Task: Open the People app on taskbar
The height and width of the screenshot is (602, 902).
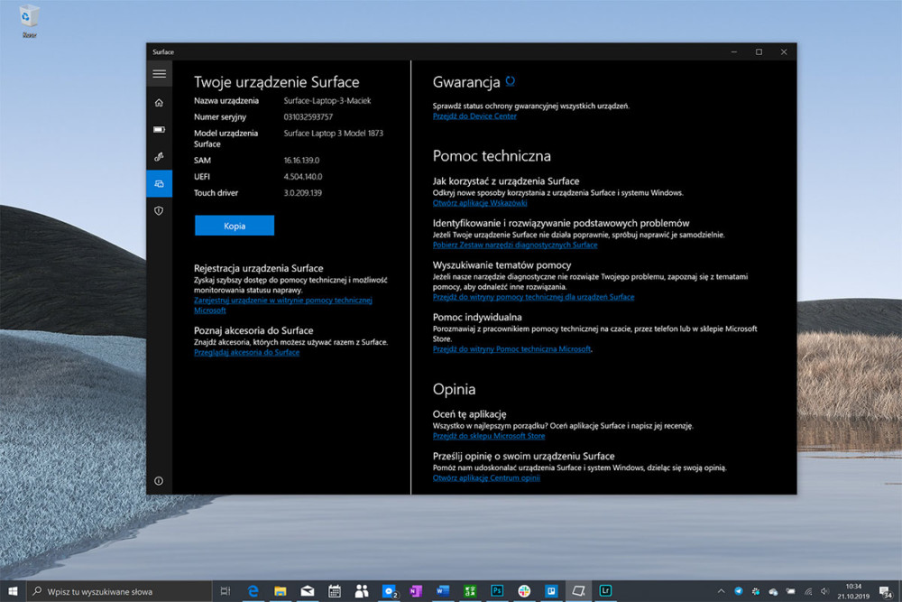Action: pyautogui.click(x=362, y=591)
